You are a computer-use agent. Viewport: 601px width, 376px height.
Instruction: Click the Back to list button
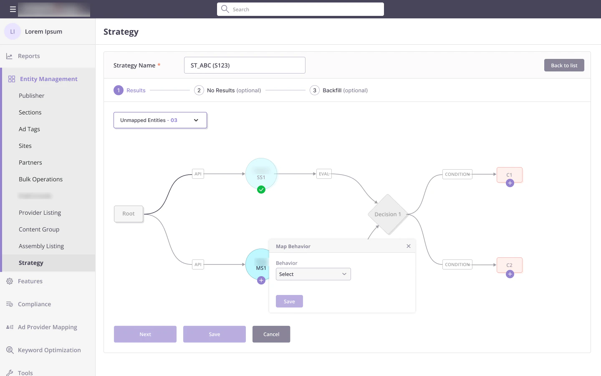click(564, 65)
